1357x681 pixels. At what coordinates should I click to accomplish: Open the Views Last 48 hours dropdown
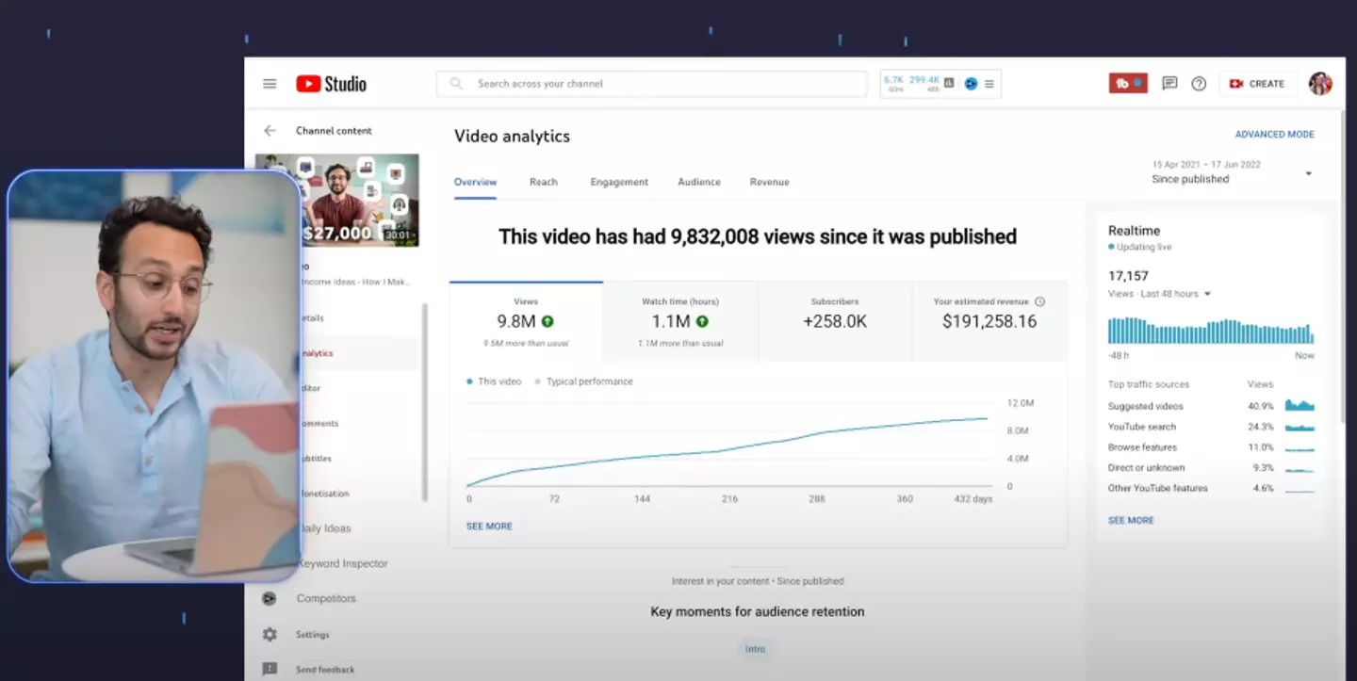(1207, 294)
